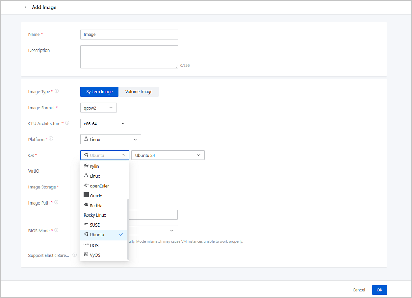The width and height of the screenshot is (412, 298).
Task: Click the info icon beside Image Path
Action: [x=56, y=202]
